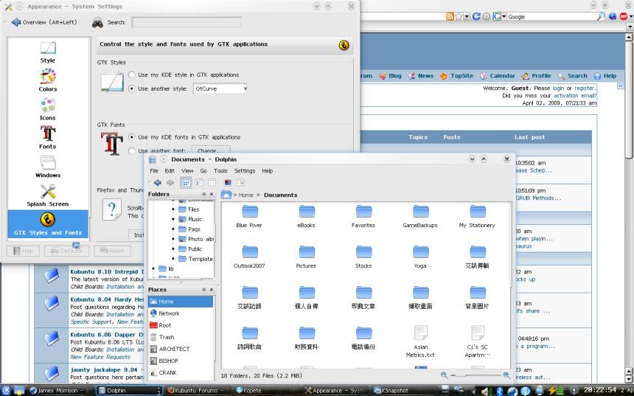The height and width of the screenshot is (396, 634).
Task: Open the QtCurve style dropdown
Action: [x=220, y=88]
